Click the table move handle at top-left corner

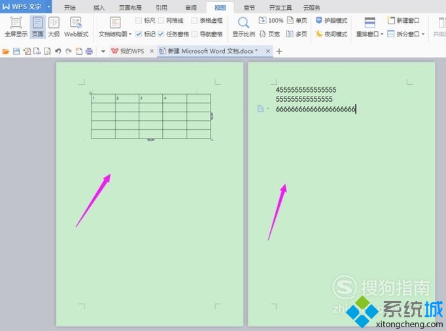pos(91,93)
